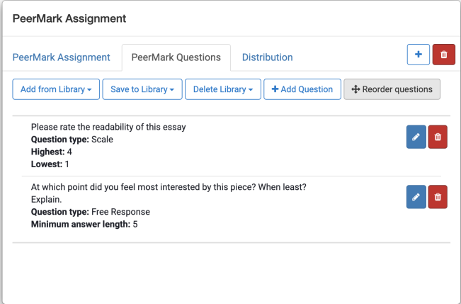The image size is (461, 304).
Task: Click the 'Question type: Scale' label
Action: (72, 140)
